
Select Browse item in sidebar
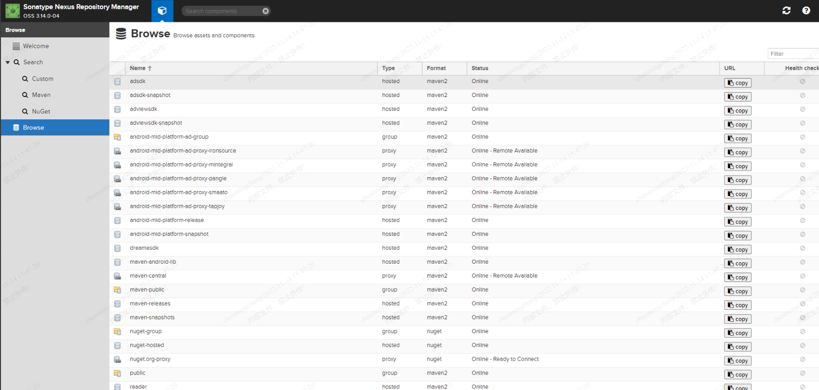55,127
